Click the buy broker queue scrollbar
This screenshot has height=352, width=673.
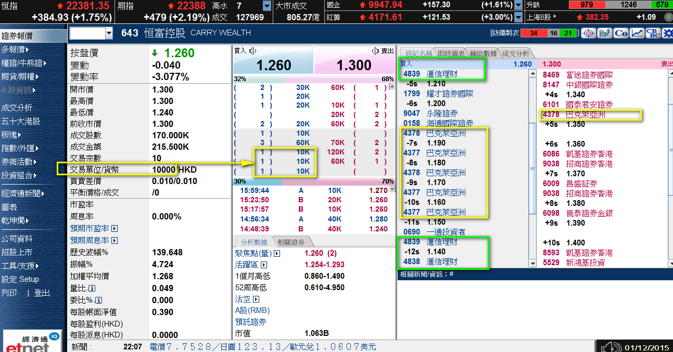532,168
